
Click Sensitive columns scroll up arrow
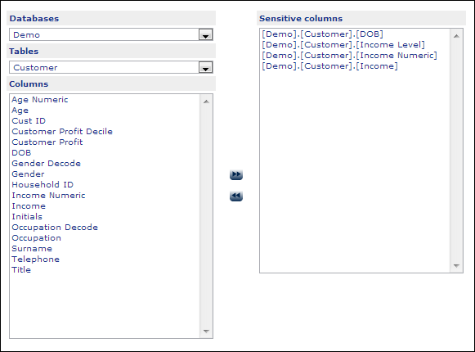coord(456,36)
